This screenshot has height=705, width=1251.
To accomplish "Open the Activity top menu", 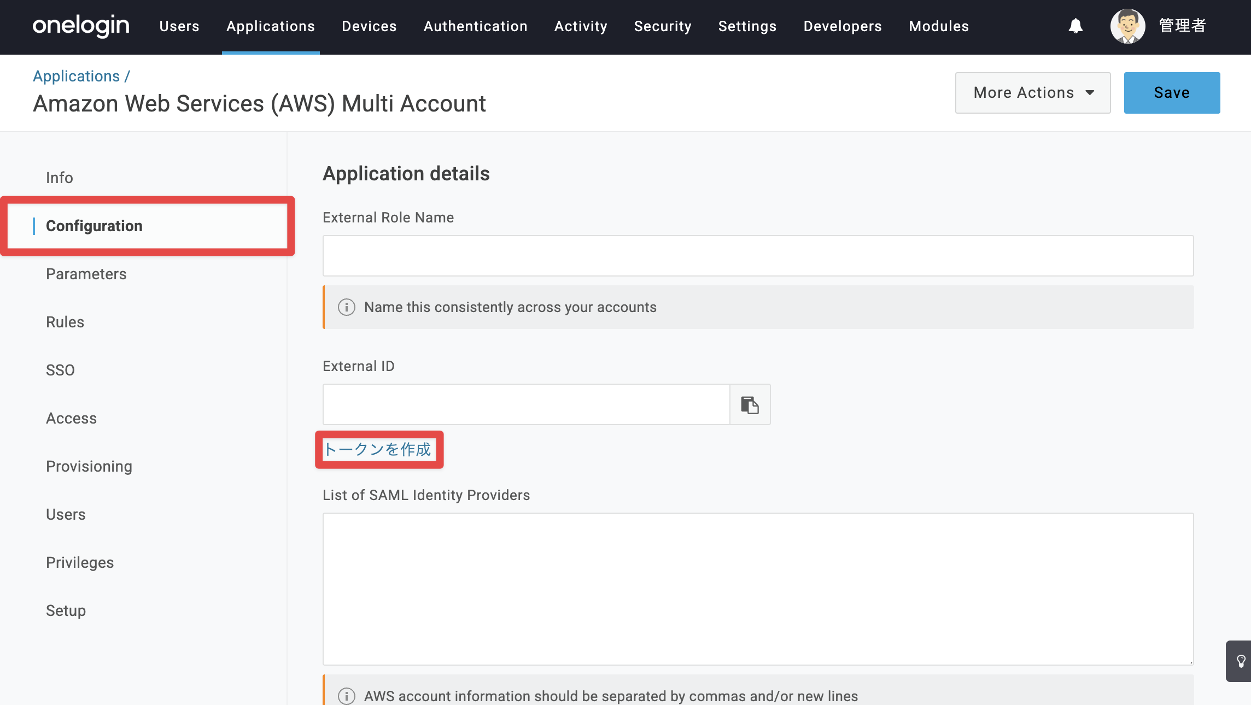I will [581, 26].
